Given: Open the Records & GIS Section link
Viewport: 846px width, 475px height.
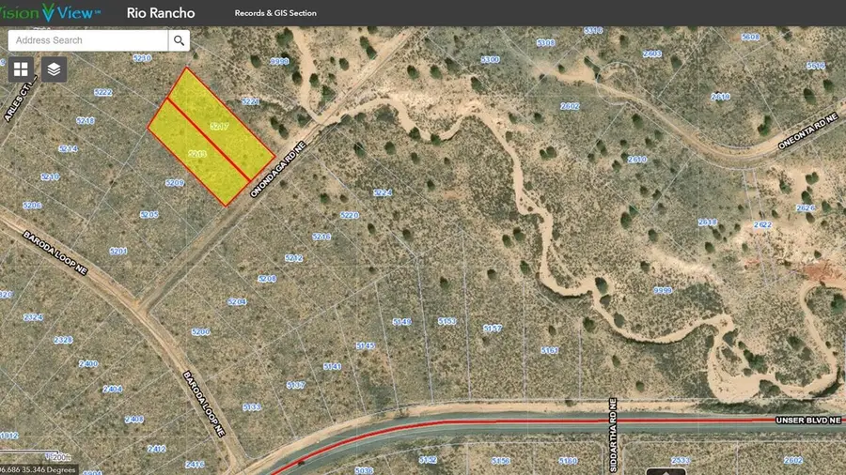Looking at the screenshot, I should (x=275, y=13).
